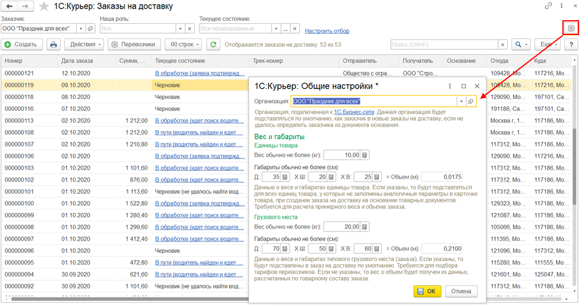This screenshot has height=305, width=582.
Task: Clear the Текущее состояние filter
Action: (x=295, y=28)
